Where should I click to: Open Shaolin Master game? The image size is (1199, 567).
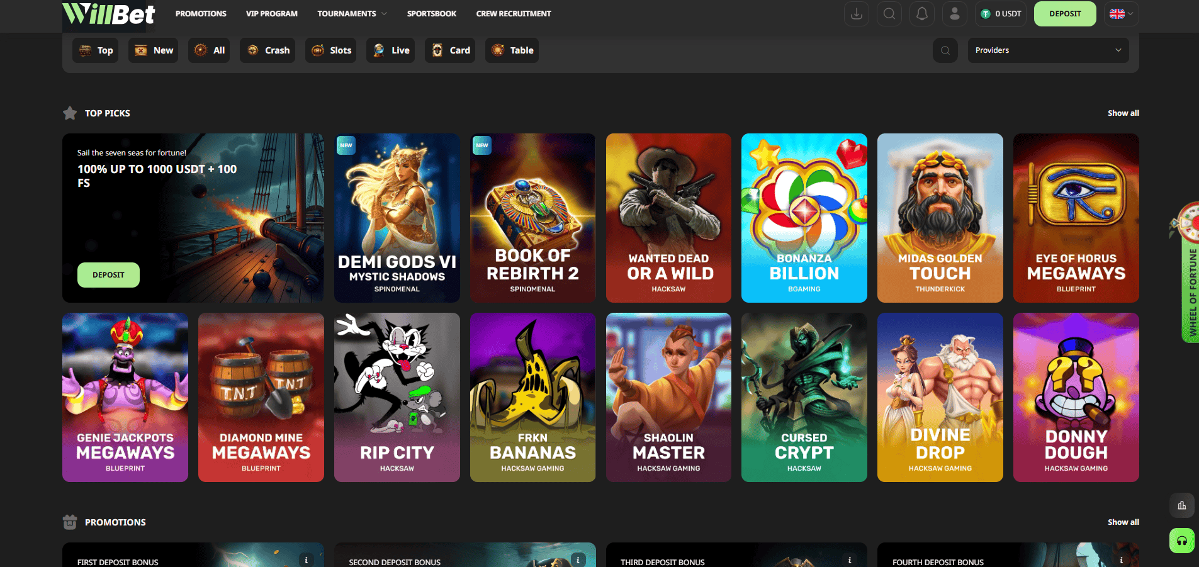pos(668,397)
